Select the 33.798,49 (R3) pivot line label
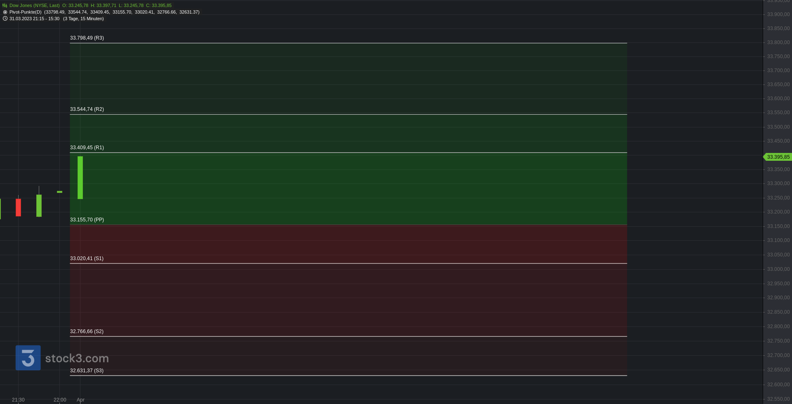The height and width of the screenshot is (404, 792). [x=87, y=38]
